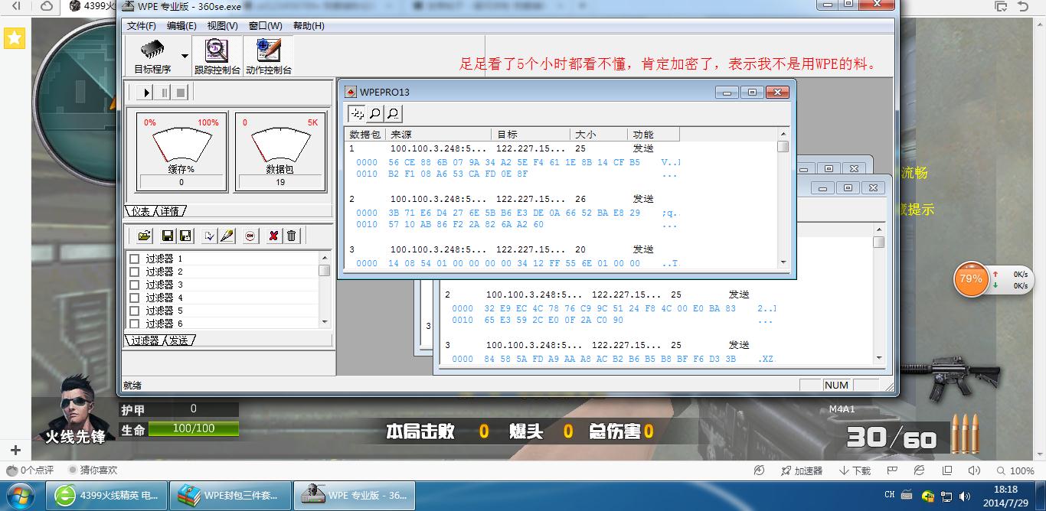Save filters as with the second floppy icon

pos(185,236)
